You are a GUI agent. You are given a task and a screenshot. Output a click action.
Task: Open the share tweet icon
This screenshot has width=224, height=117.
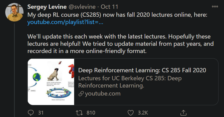point(183,113)
